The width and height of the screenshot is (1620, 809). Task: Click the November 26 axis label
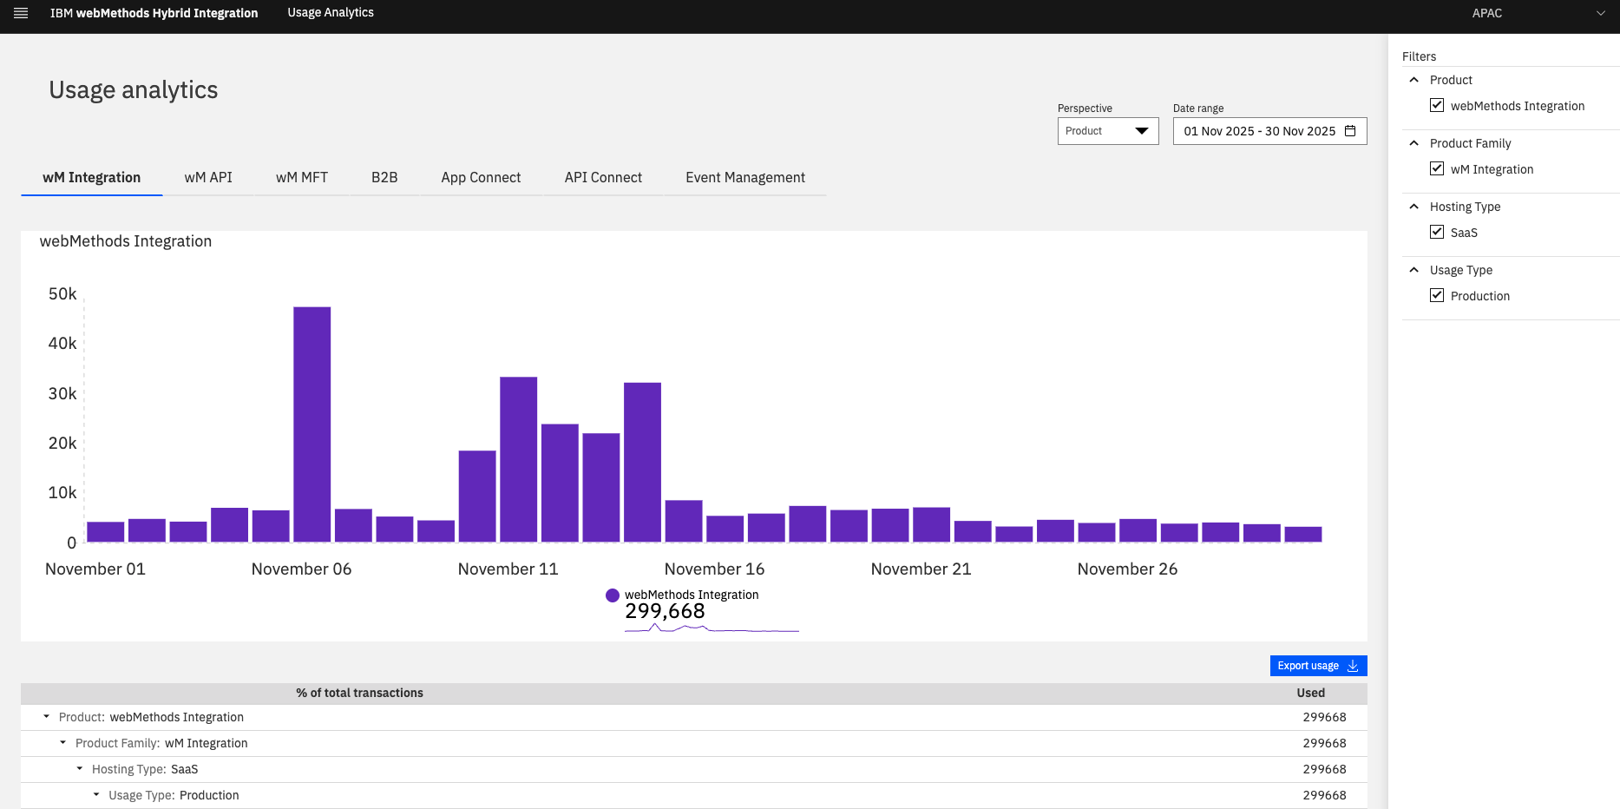pyautogui.click(x=1127, y=569)
